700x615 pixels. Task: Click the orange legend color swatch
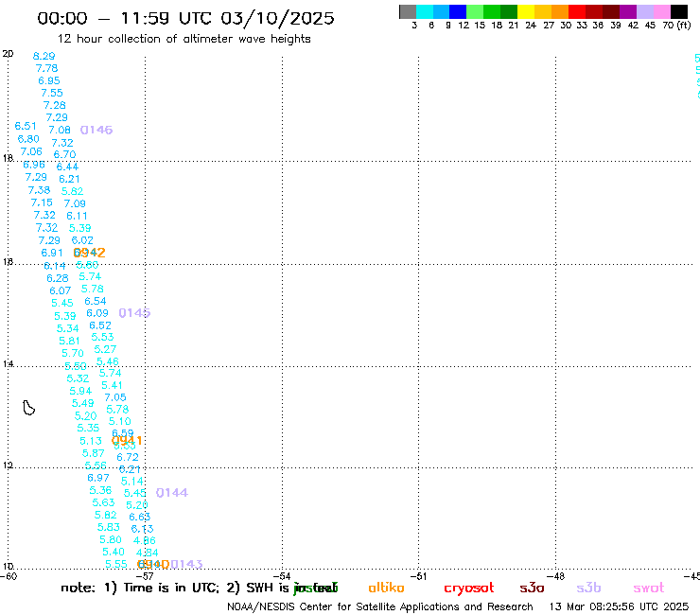pyautogui.click(x=560, y=11)
